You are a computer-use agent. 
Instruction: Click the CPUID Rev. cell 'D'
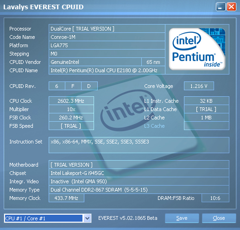click(89, 86)
